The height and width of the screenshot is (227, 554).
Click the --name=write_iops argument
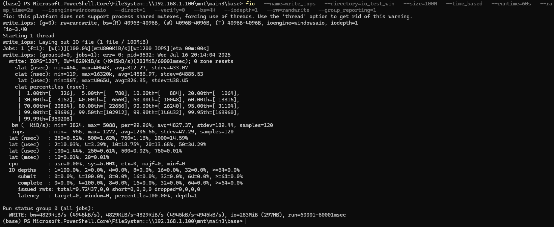(289, 4)
